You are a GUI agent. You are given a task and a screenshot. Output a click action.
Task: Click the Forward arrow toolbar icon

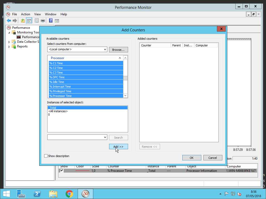tap(15, 21)
